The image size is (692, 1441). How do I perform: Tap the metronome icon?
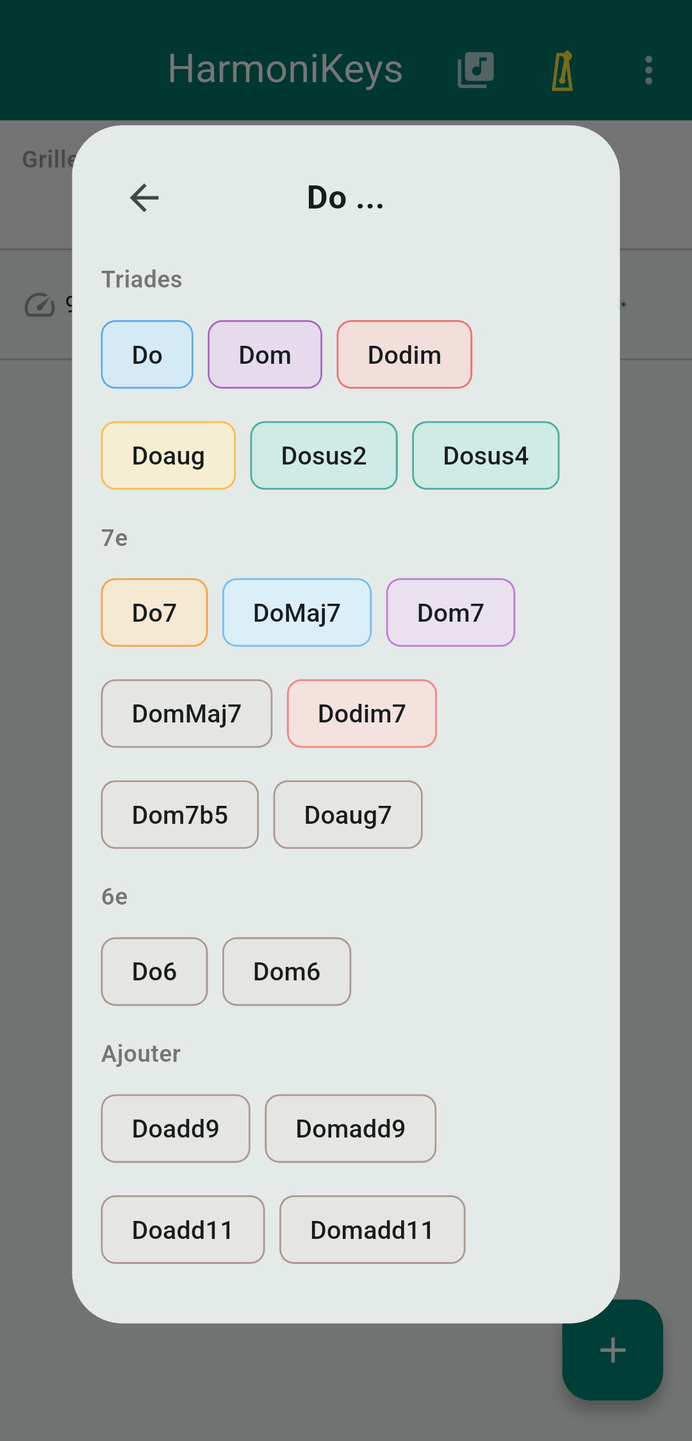[x=563, y=71]
